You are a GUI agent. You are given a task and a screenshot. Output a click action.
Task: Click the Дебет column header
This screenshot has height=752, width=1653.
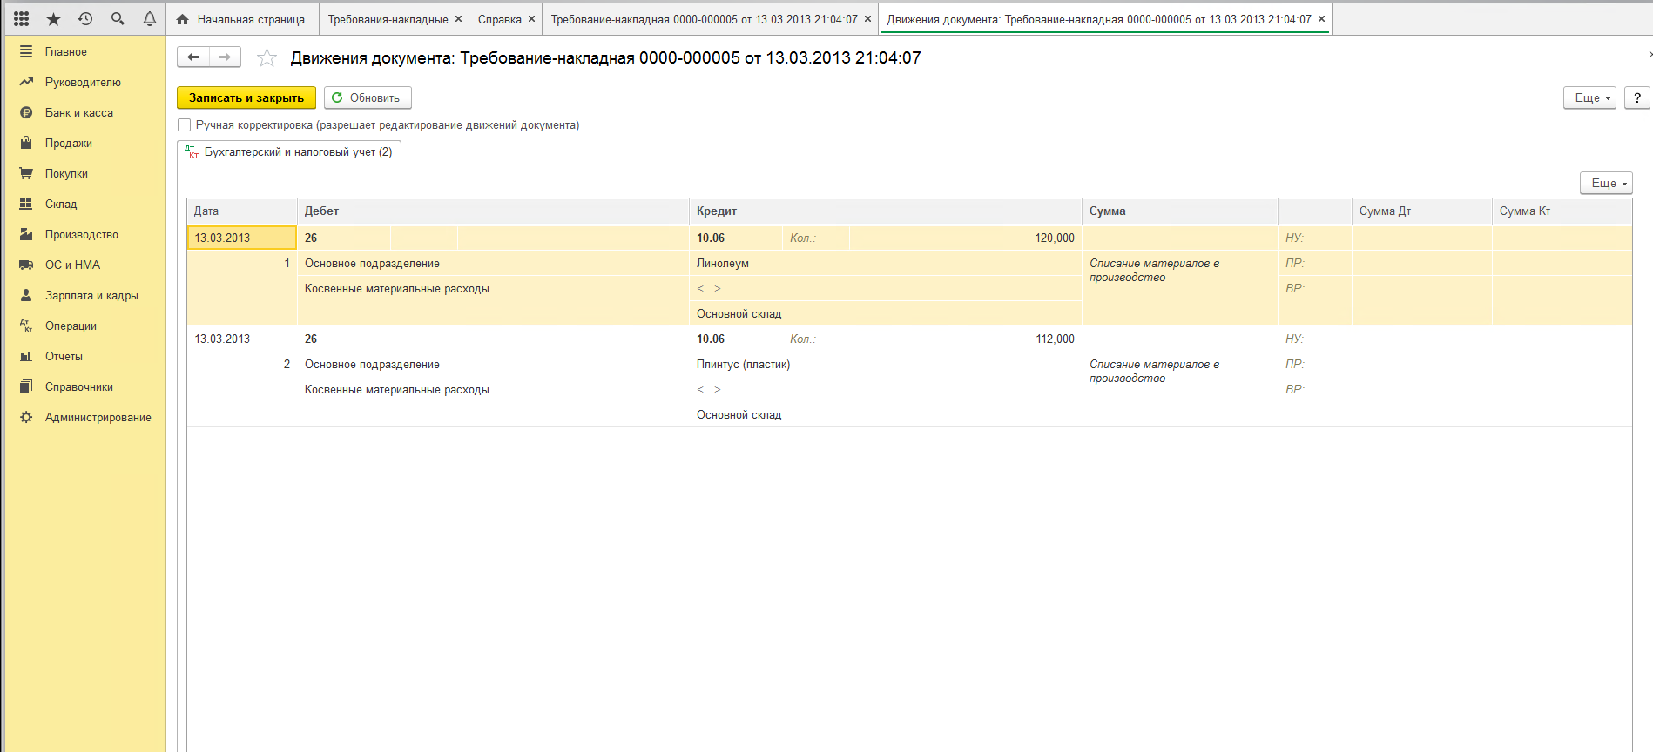click(x=493, y=211)
